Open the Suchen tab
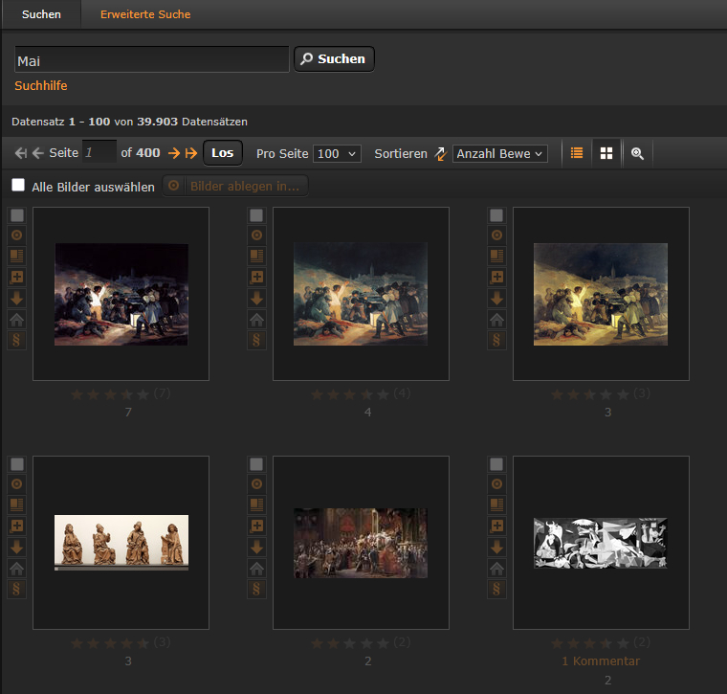The height and width of the screenshot is (694, 727). click(x=41, y=14)
